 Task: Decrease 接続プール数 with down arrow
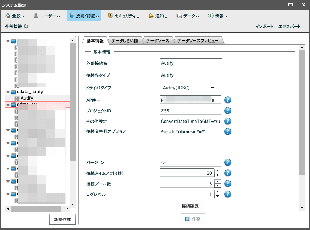pos(217,186)
